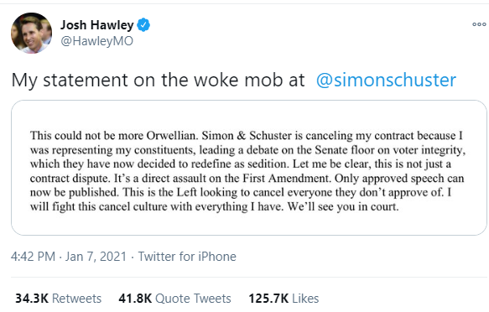The width and height of the screenshot is (489, 312).
Task: Open the Twitter for iPhone source link
Action: tap(187, 257)
